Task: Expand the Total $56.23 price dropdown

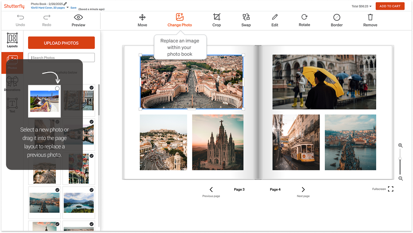Action: click(370, 6)
